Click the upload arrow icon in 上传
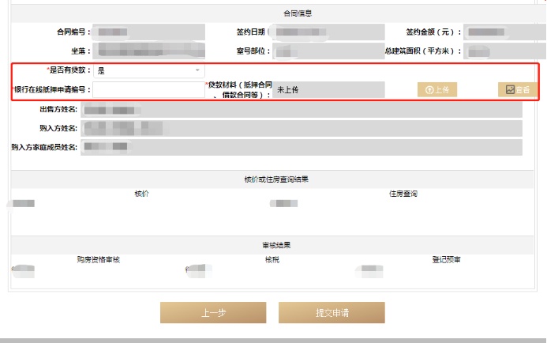 429,89
